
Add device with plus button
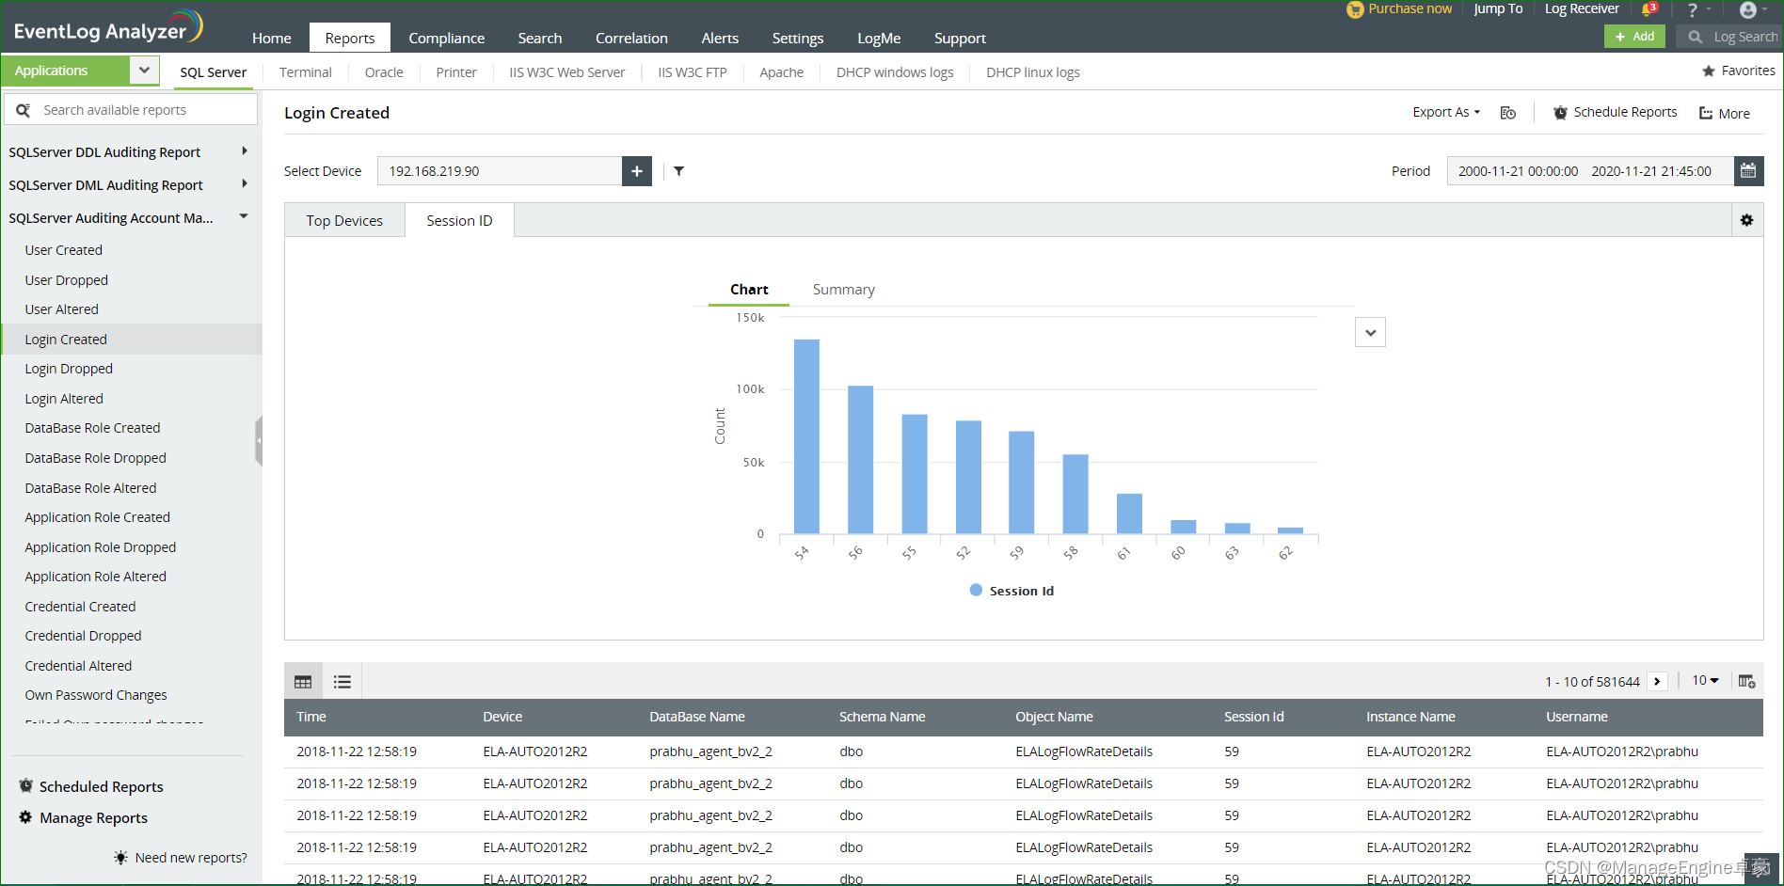point(637,171)
